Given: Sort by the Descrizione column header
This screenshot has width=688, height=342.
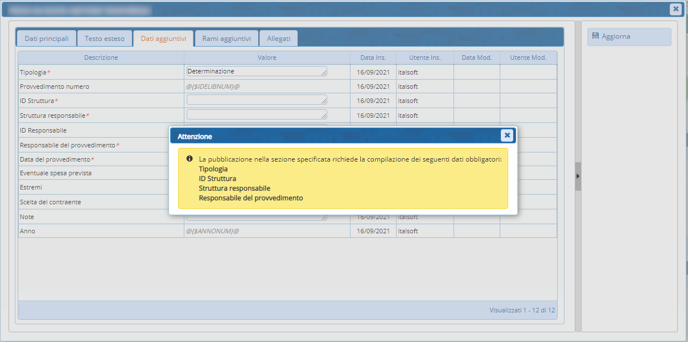Looking at the screenshot, I should tap(101, 57).
